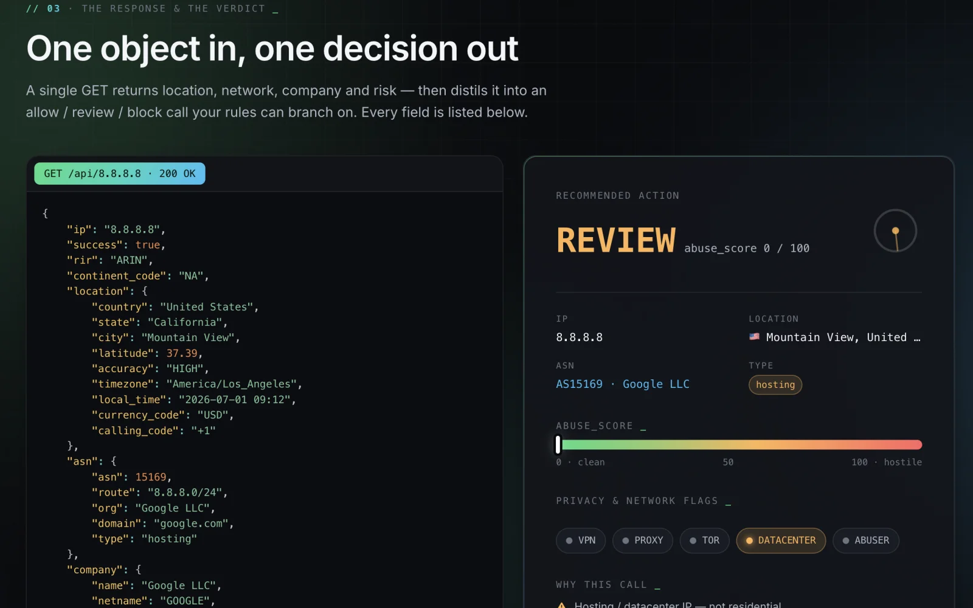Collapse the "company" object brace in the JSON

click(139, 570)
